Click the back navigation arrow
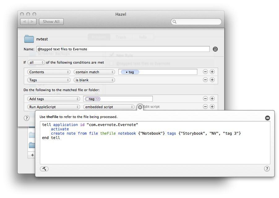 pyautogui.click(x=24, y=22)
